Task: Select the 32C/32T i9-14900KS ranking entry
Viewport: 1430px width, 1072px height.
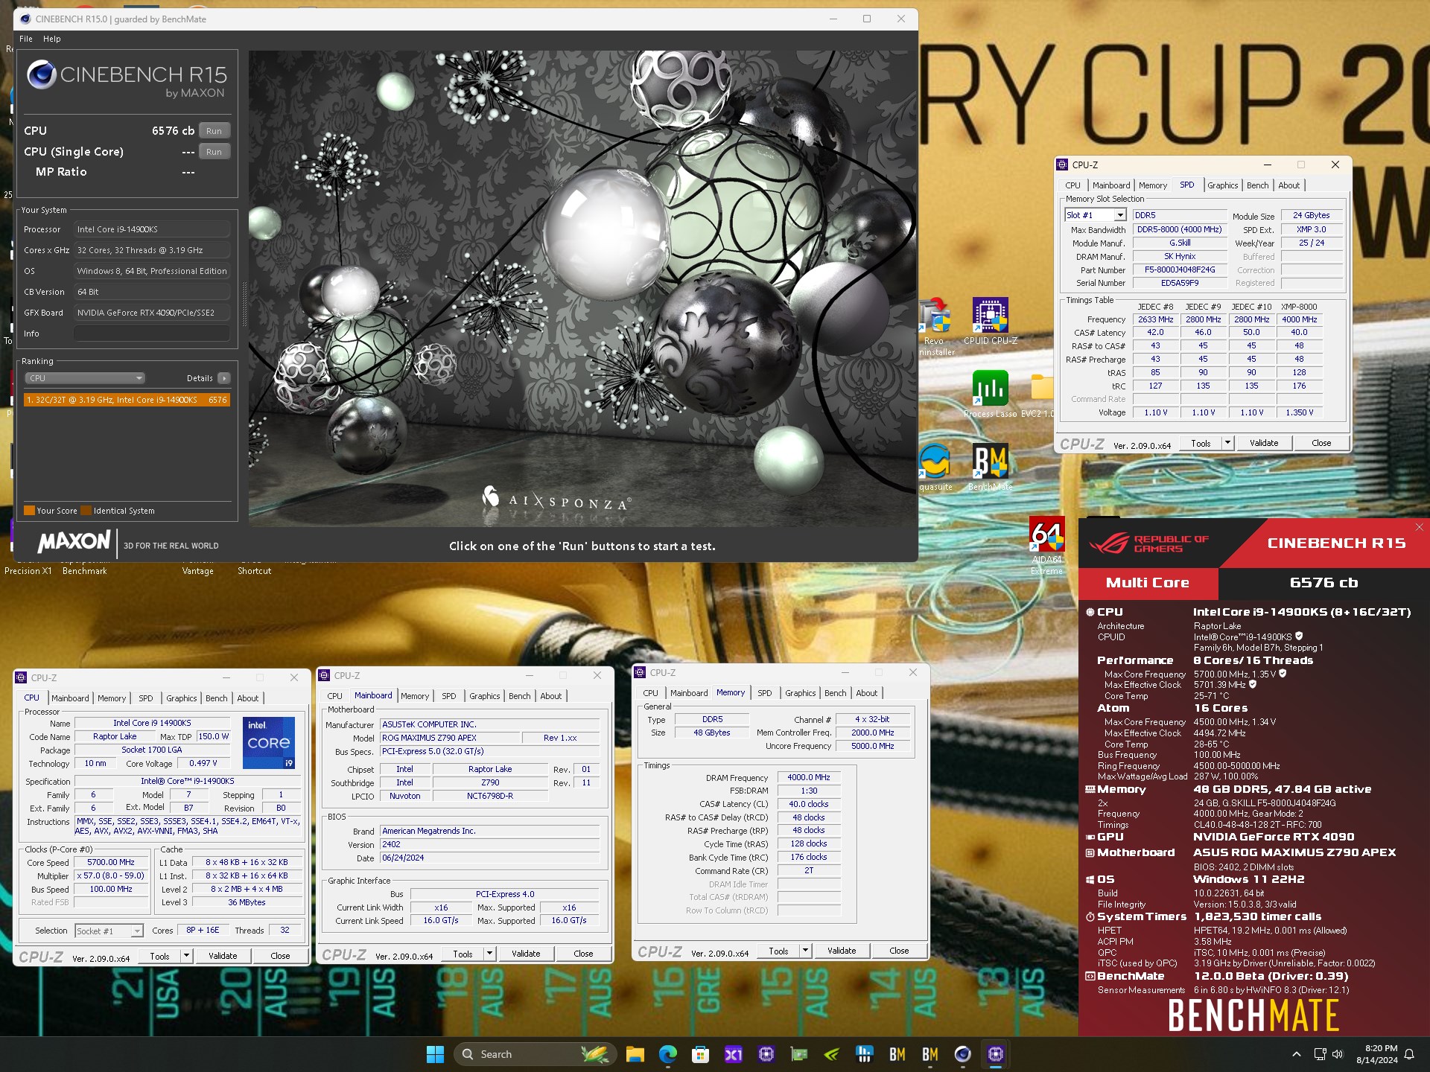Action: click(127, 400)
